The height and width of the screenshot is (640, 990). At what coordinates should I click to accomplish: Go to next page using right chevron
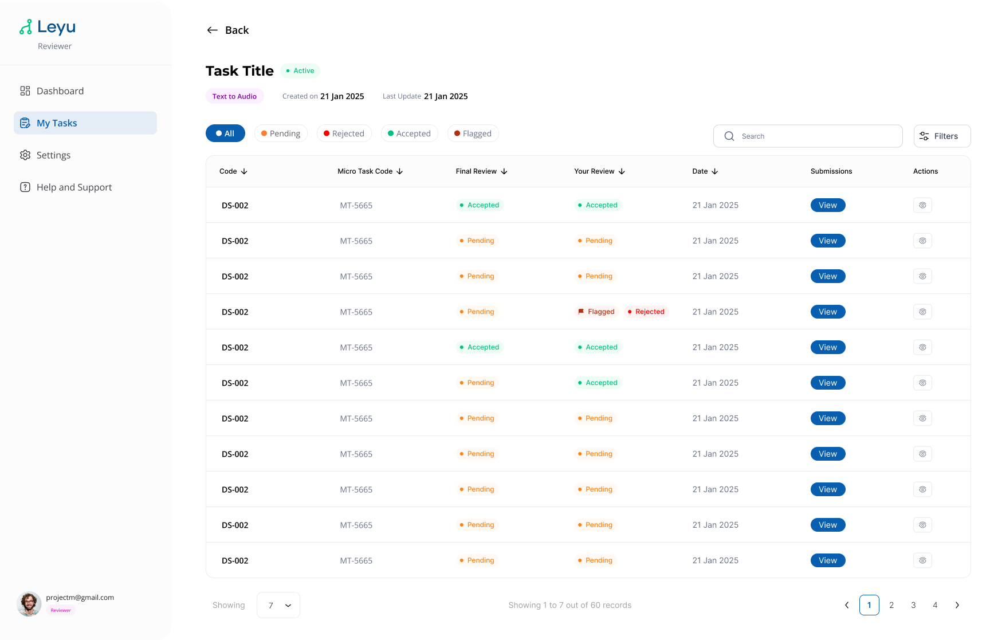click(x=957, y=605)
